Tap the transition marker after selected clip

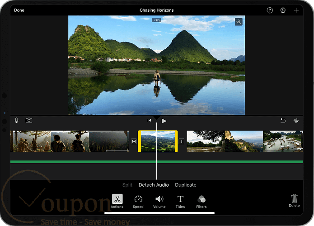[x=182, y=141]
